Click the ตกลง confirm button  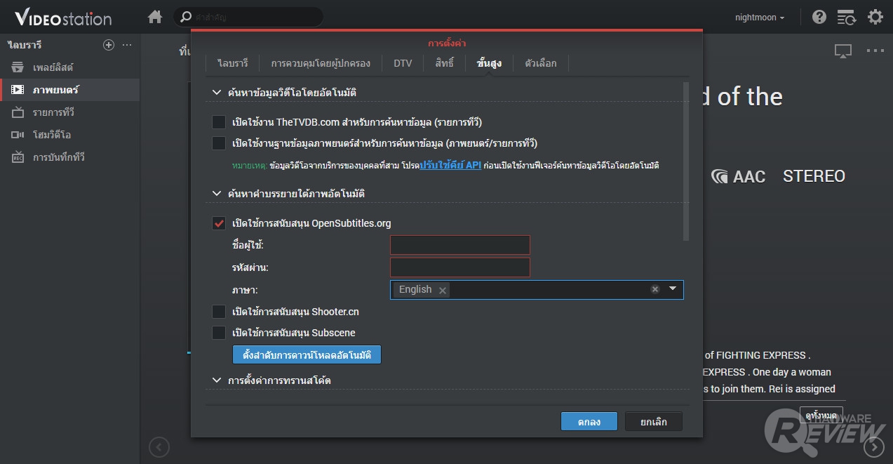click(x=589, y=422)
